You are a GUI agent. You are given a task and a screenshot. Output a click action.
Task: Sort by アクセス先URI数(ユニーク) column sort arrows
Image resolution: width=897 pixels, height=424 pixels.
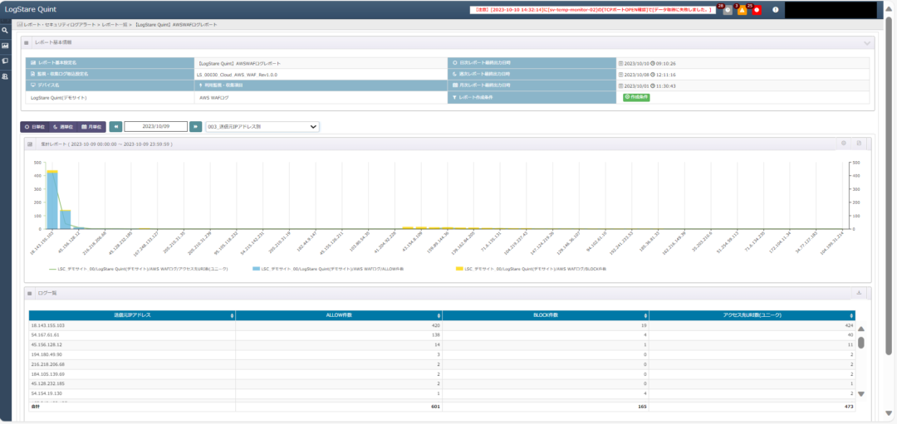tap(852, 315)
